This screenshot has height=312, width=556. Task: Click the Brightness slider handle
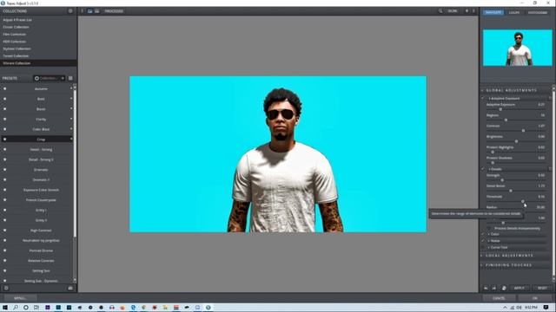pyautogui.click(x=516, y=141)
